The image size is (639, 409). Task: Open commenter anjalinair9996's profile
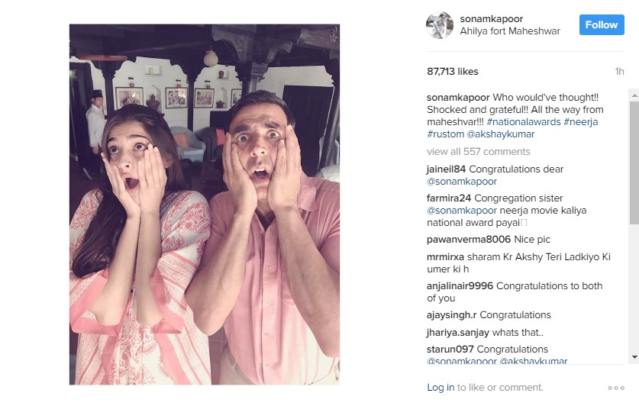460,286
